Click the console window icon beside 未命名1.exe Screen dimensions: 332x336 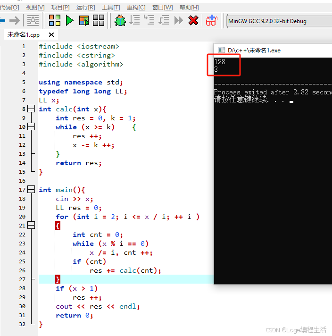(x=221, y=50)
